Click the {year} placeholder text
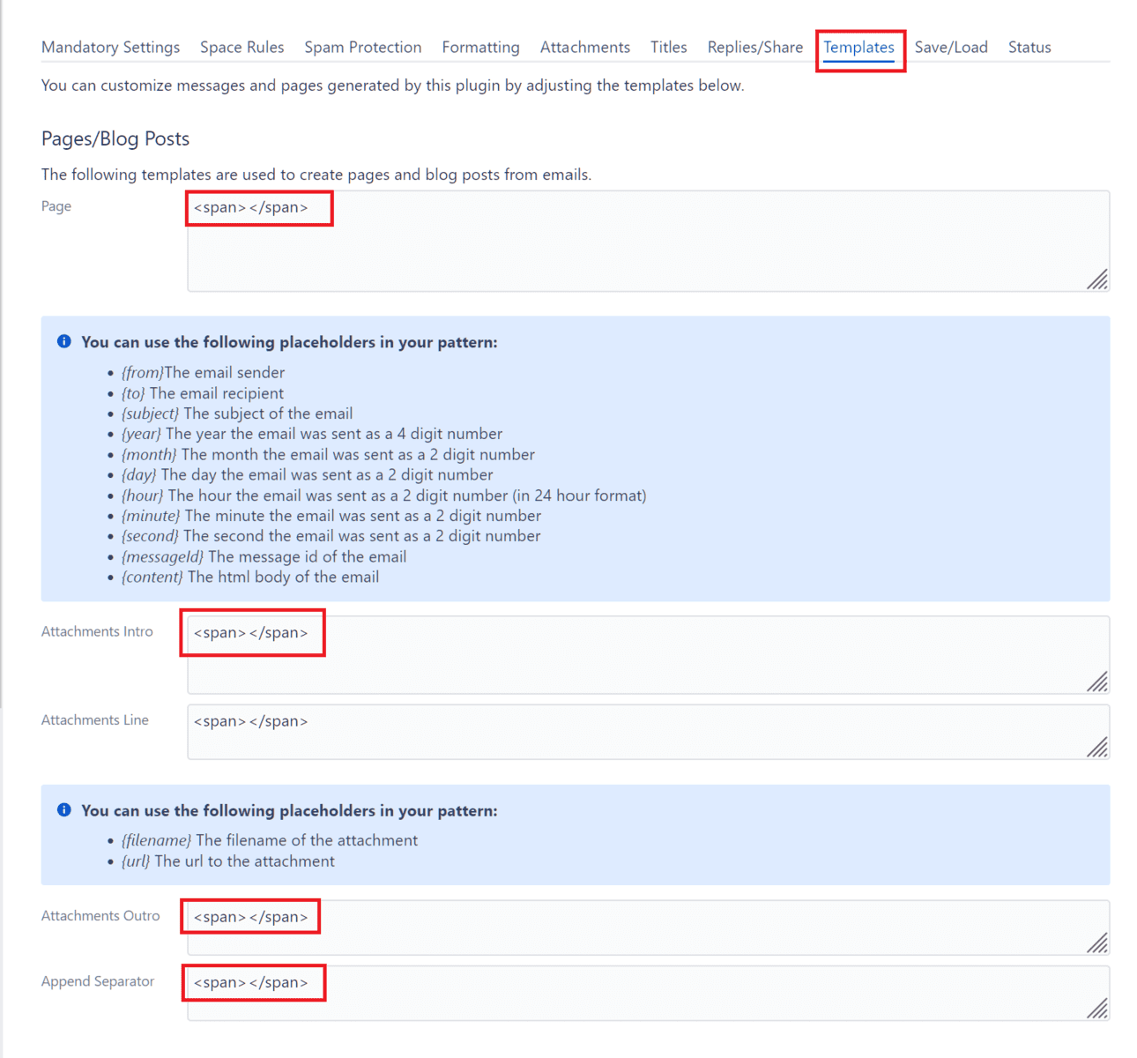Screen dimensions: 1137x1058 click(141, 434)
